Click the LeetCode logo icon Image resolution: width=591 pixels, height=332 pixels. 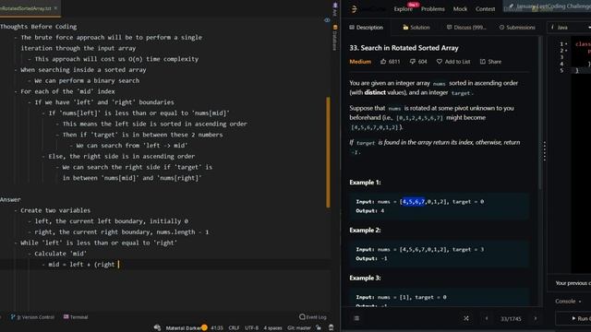coord(354,9)
